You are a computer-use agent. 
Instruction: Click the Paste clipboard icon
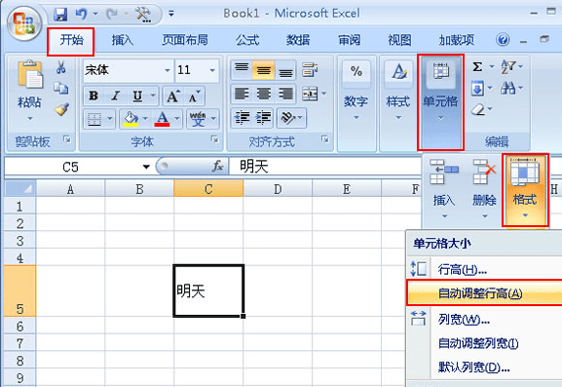pos(30,75)
